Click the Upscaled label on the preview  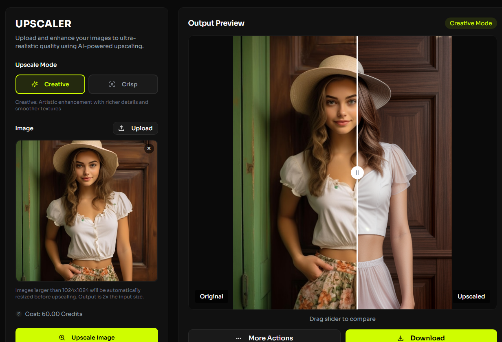pos(471,296)
